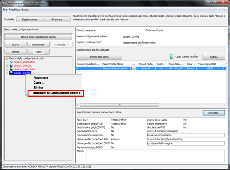Screen dimensions: 230x170
Task: Open Elenco delle Impostazioni profilo
Action: pyautogui.click(x=38, y=37)
